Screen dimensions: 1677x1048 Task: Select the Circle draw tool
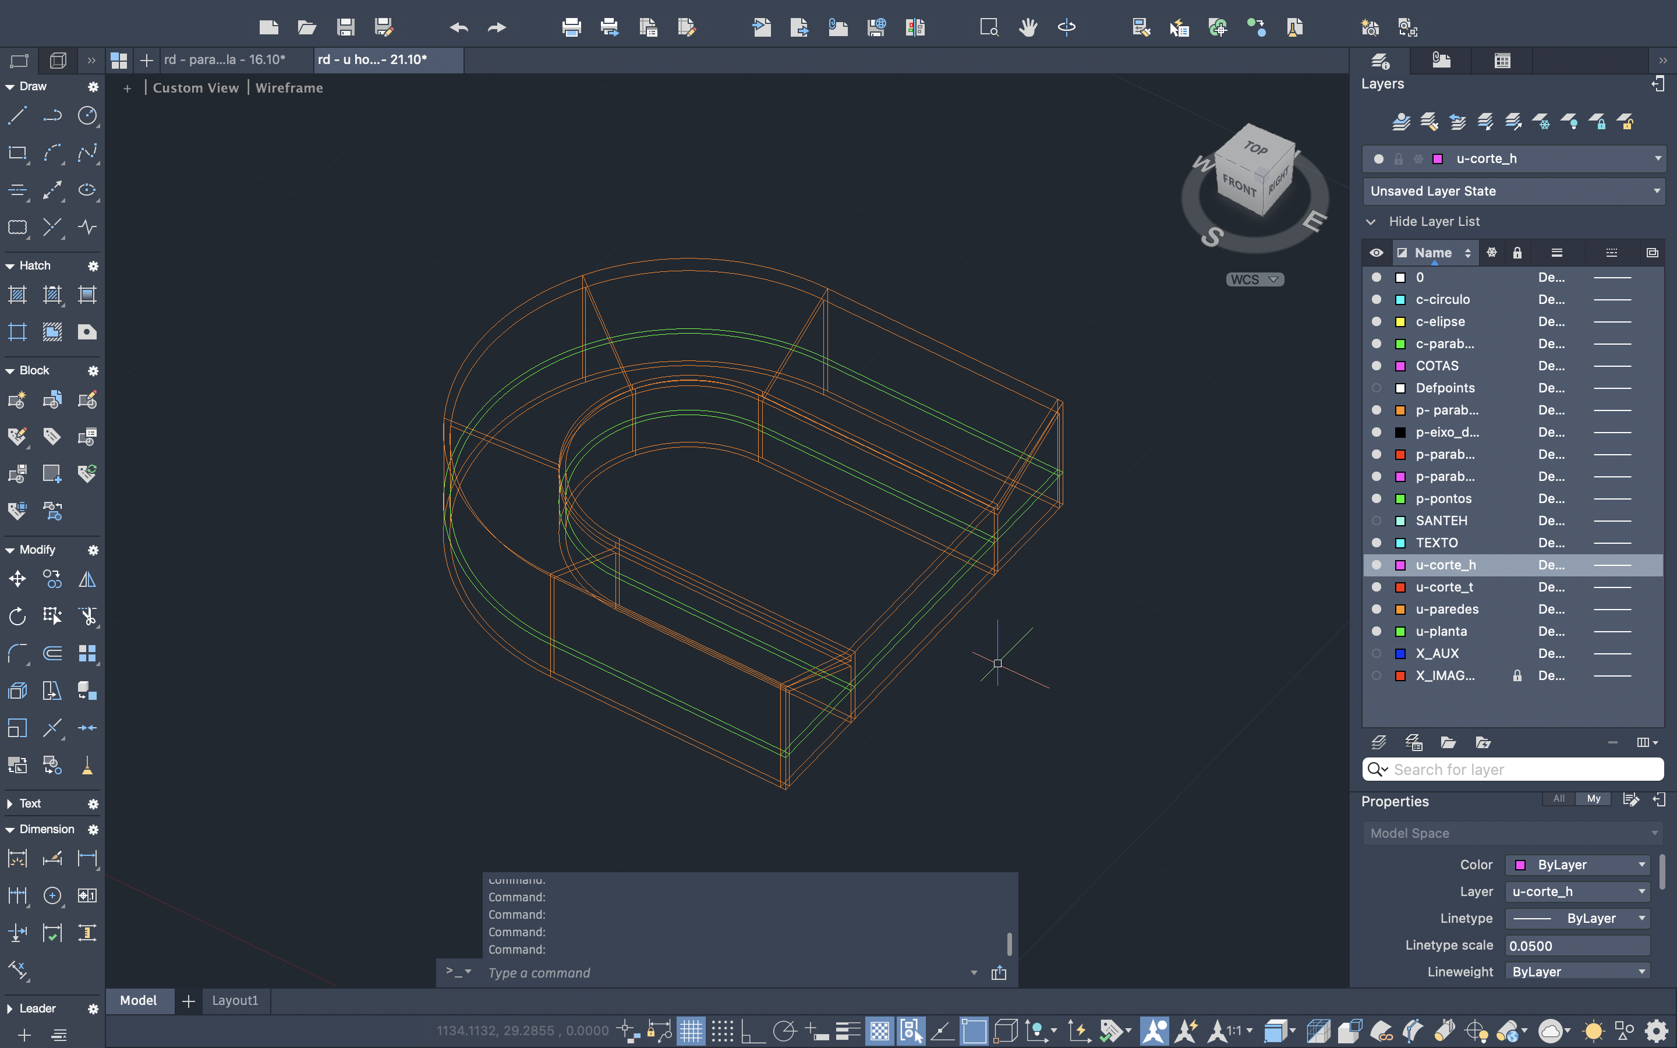click(87, 115)
